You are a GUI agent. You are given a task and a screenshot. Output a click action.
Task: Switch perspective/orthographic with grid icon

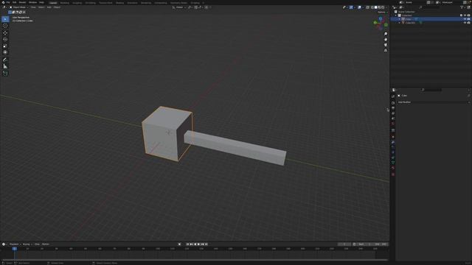(386, 51)
